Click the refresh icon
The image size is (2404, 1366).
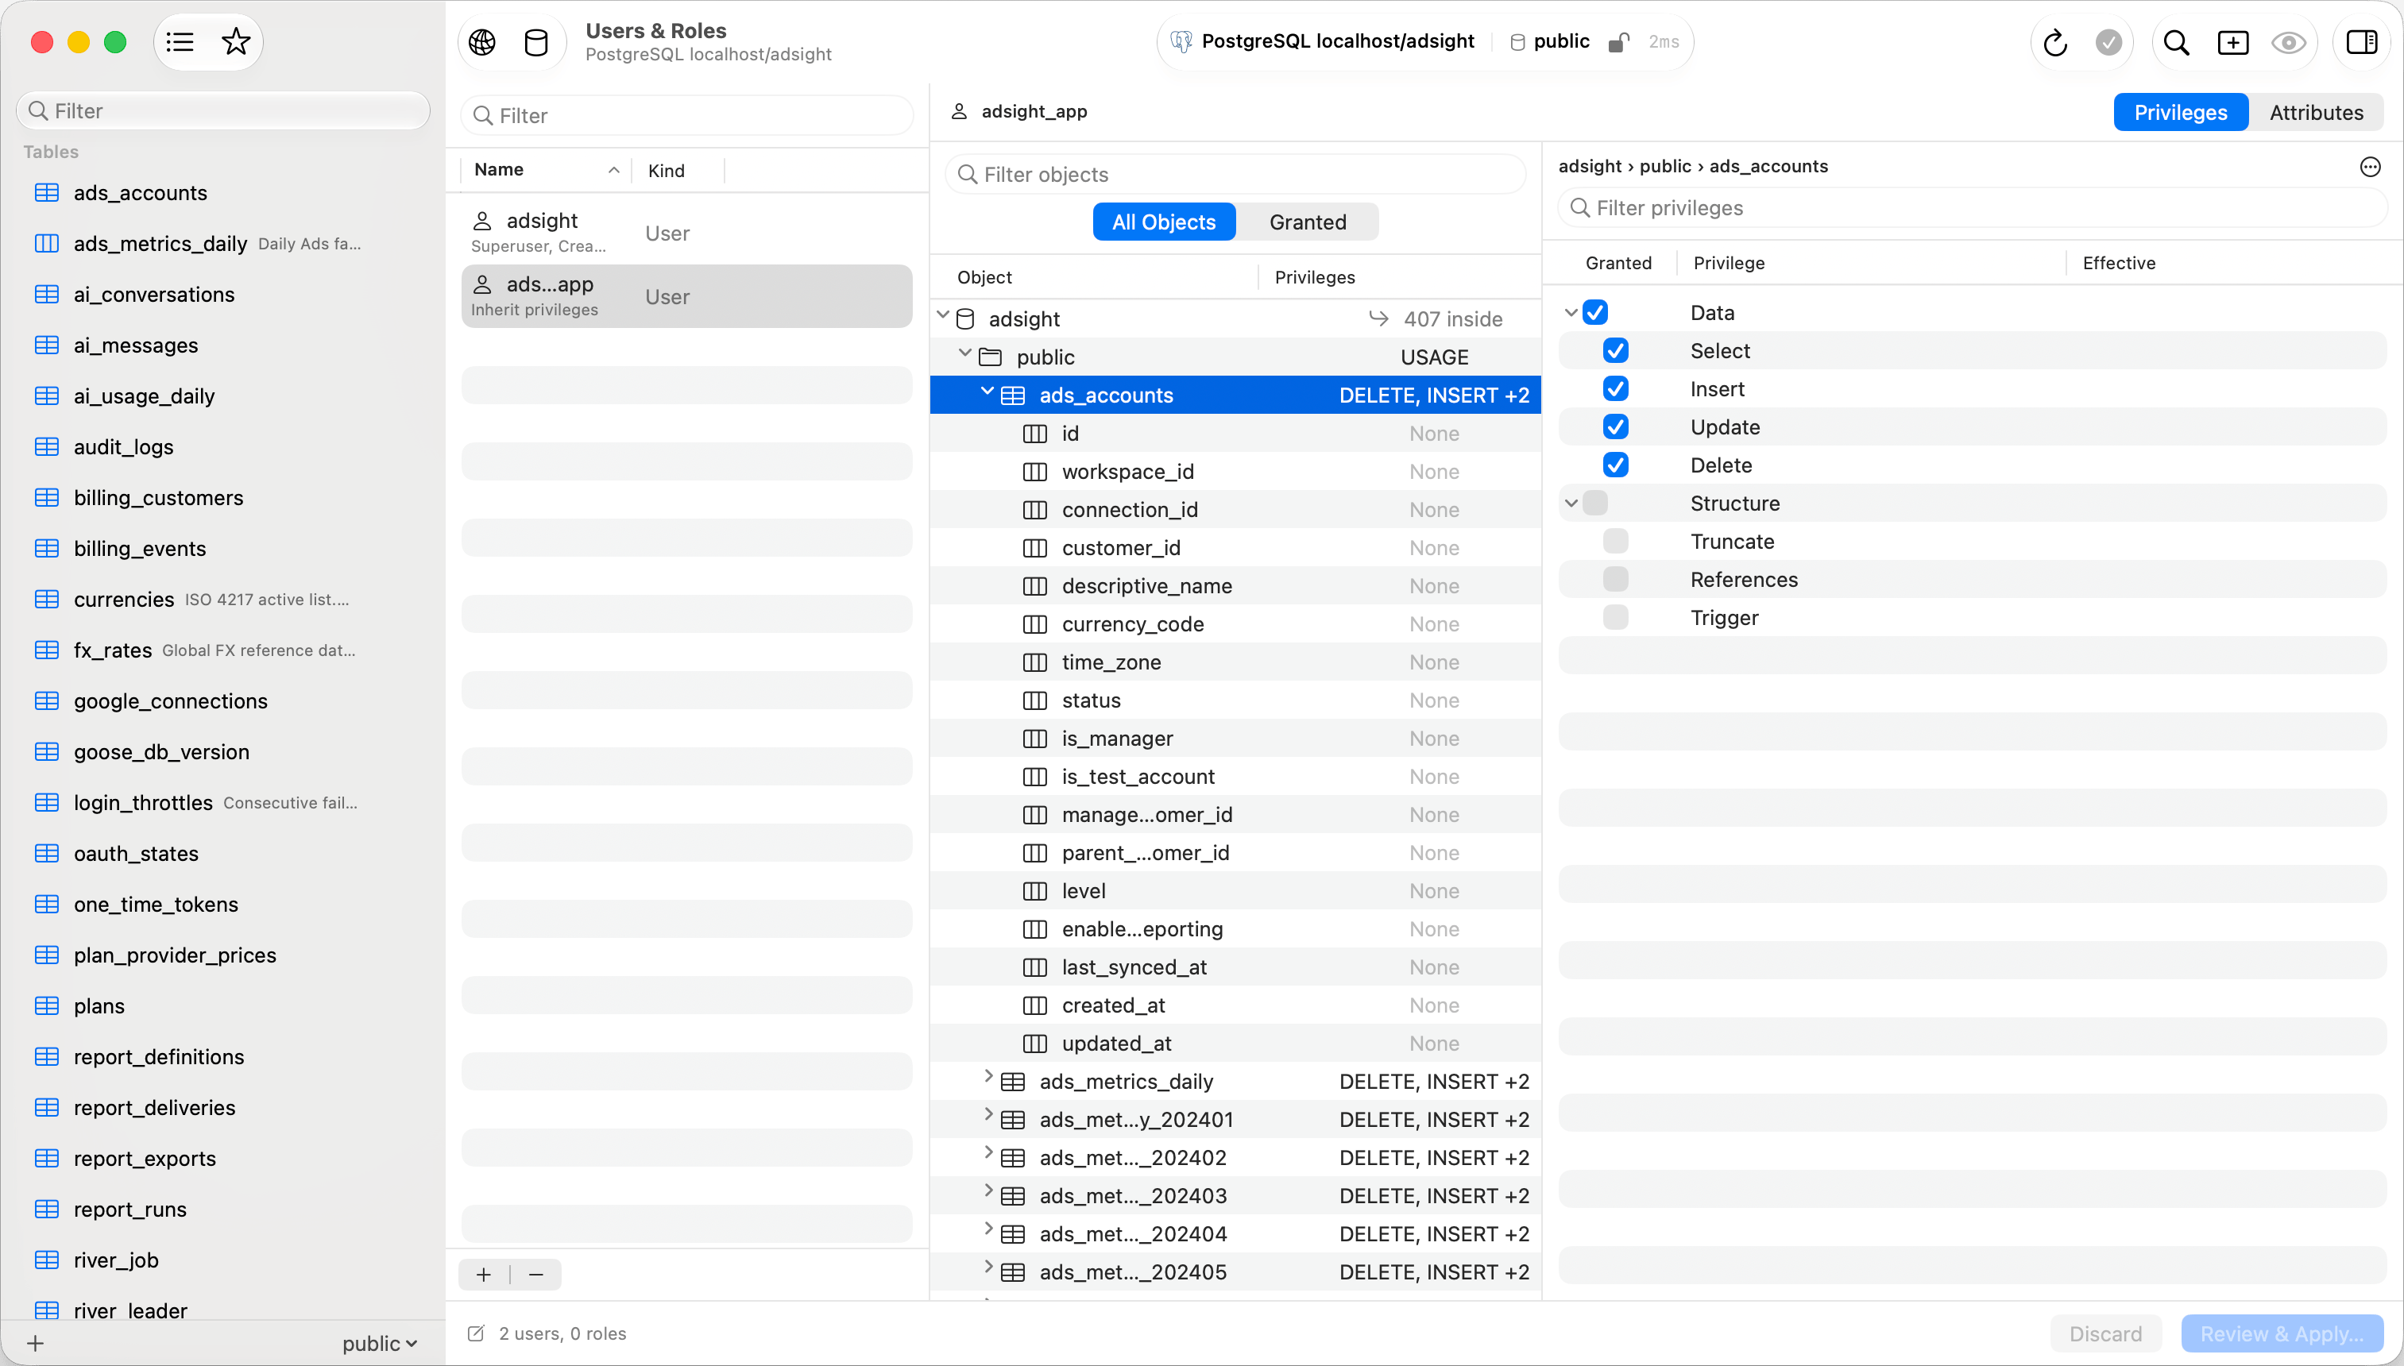2055,42
